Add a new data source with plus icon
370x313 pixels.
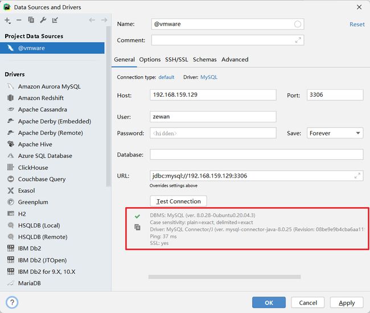click(7, 20)
